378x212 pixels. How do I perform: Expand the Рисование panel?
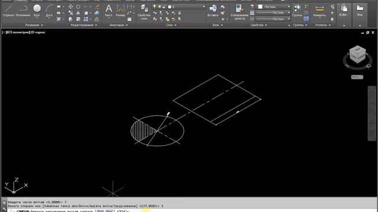(34, 25)
